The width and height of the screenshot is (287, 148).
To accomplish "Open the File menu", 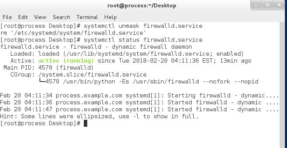I will tap(7, 17).
